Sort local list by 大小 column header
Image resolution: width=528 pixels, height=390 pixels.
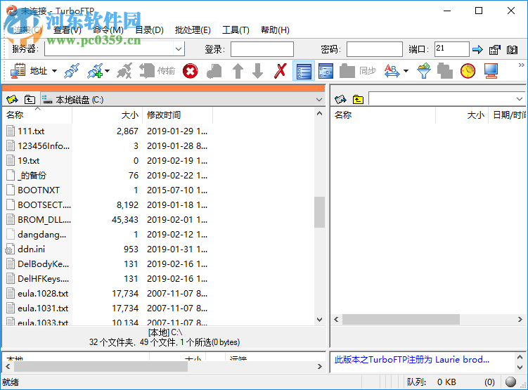click(107, 115)
